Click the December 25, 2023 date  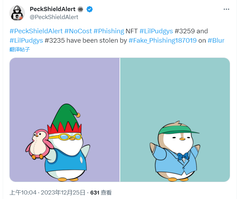tap(65, 192)
